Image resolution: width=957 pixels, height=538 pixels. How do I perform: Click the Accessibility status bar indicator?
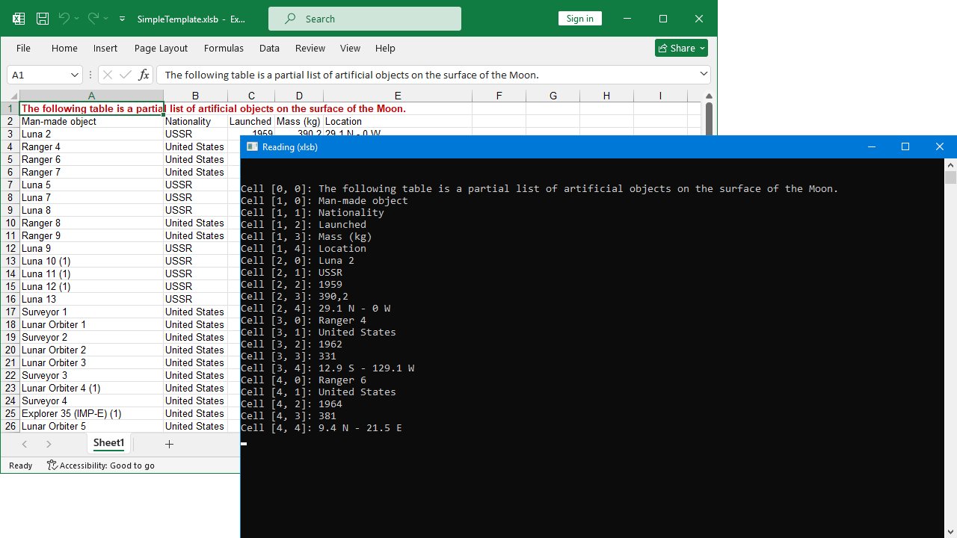101,466
